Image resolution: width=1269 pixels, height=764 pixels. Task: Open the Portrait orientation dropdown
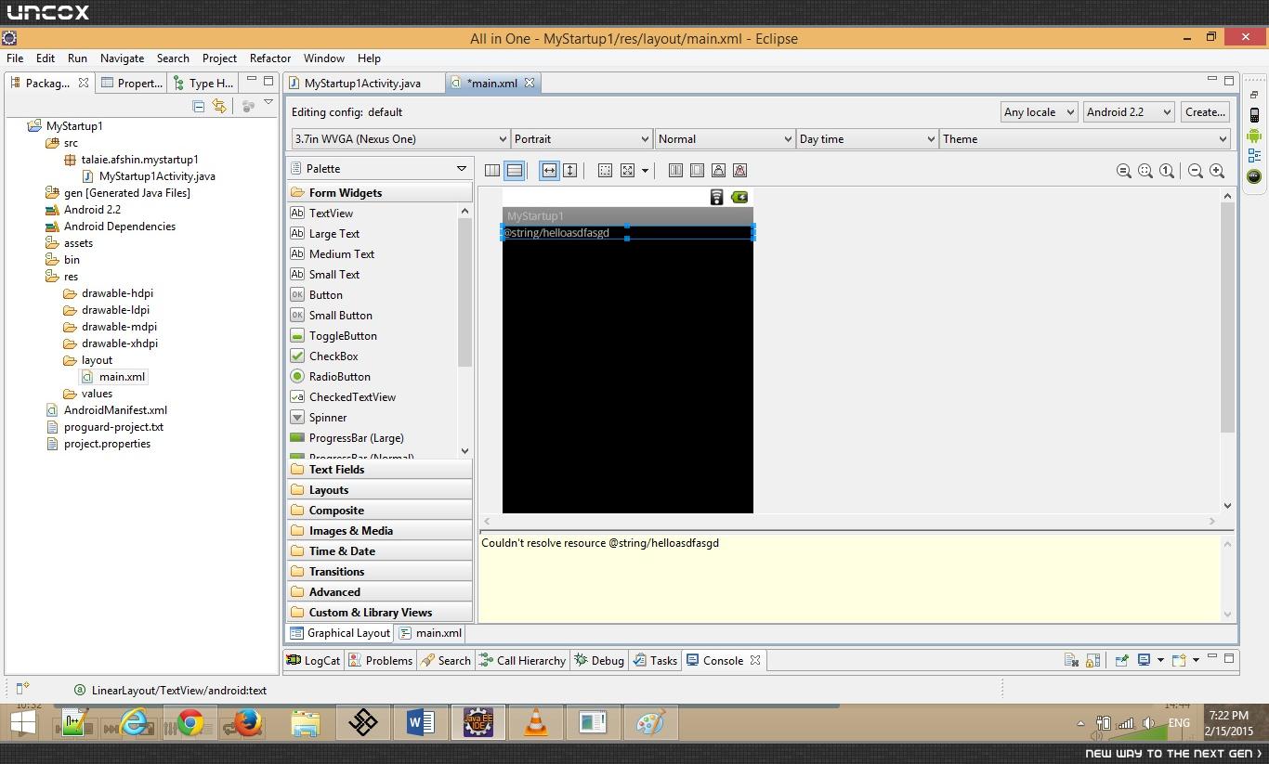coord(582,139)
